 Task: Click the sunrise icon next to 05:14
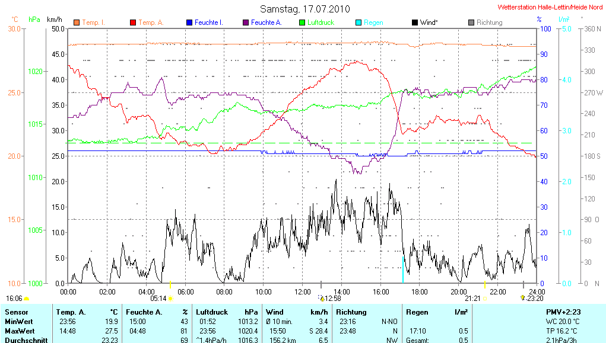170,299
